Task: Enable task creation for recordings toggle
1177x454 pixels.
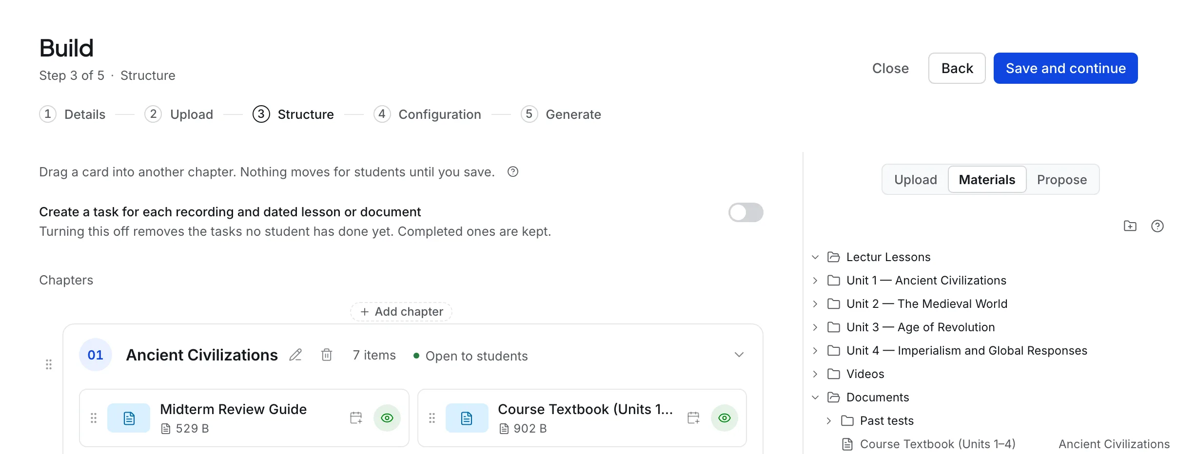Action: point(745,212)
